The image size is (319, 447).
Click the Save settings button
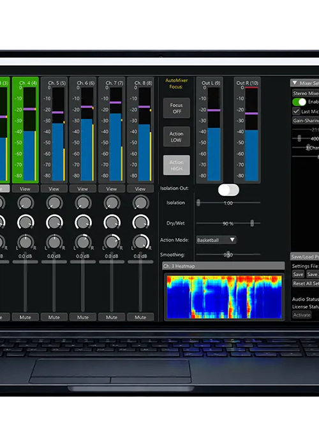pyautogui.click(x=298, y=274)
